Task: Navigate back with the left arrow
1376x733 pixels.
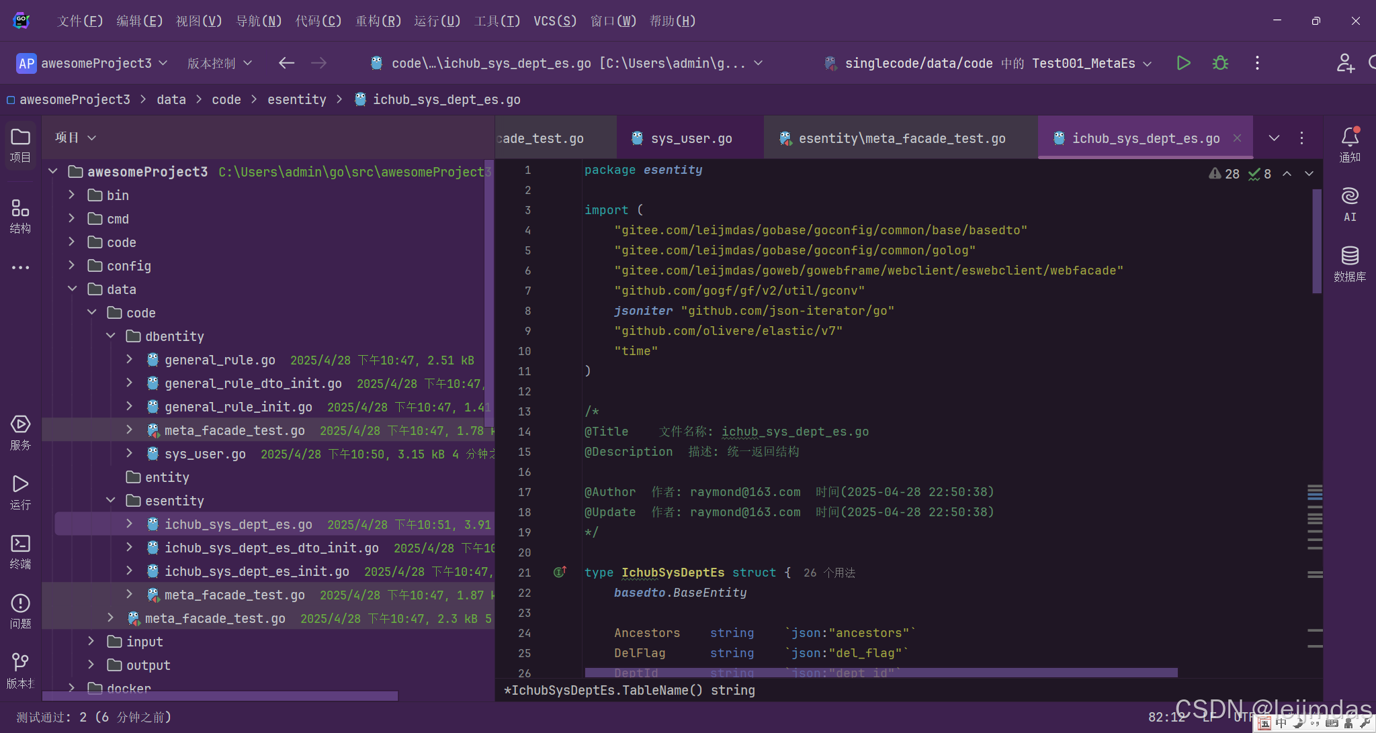Action: pyautogui.click(x=287, y=63)
